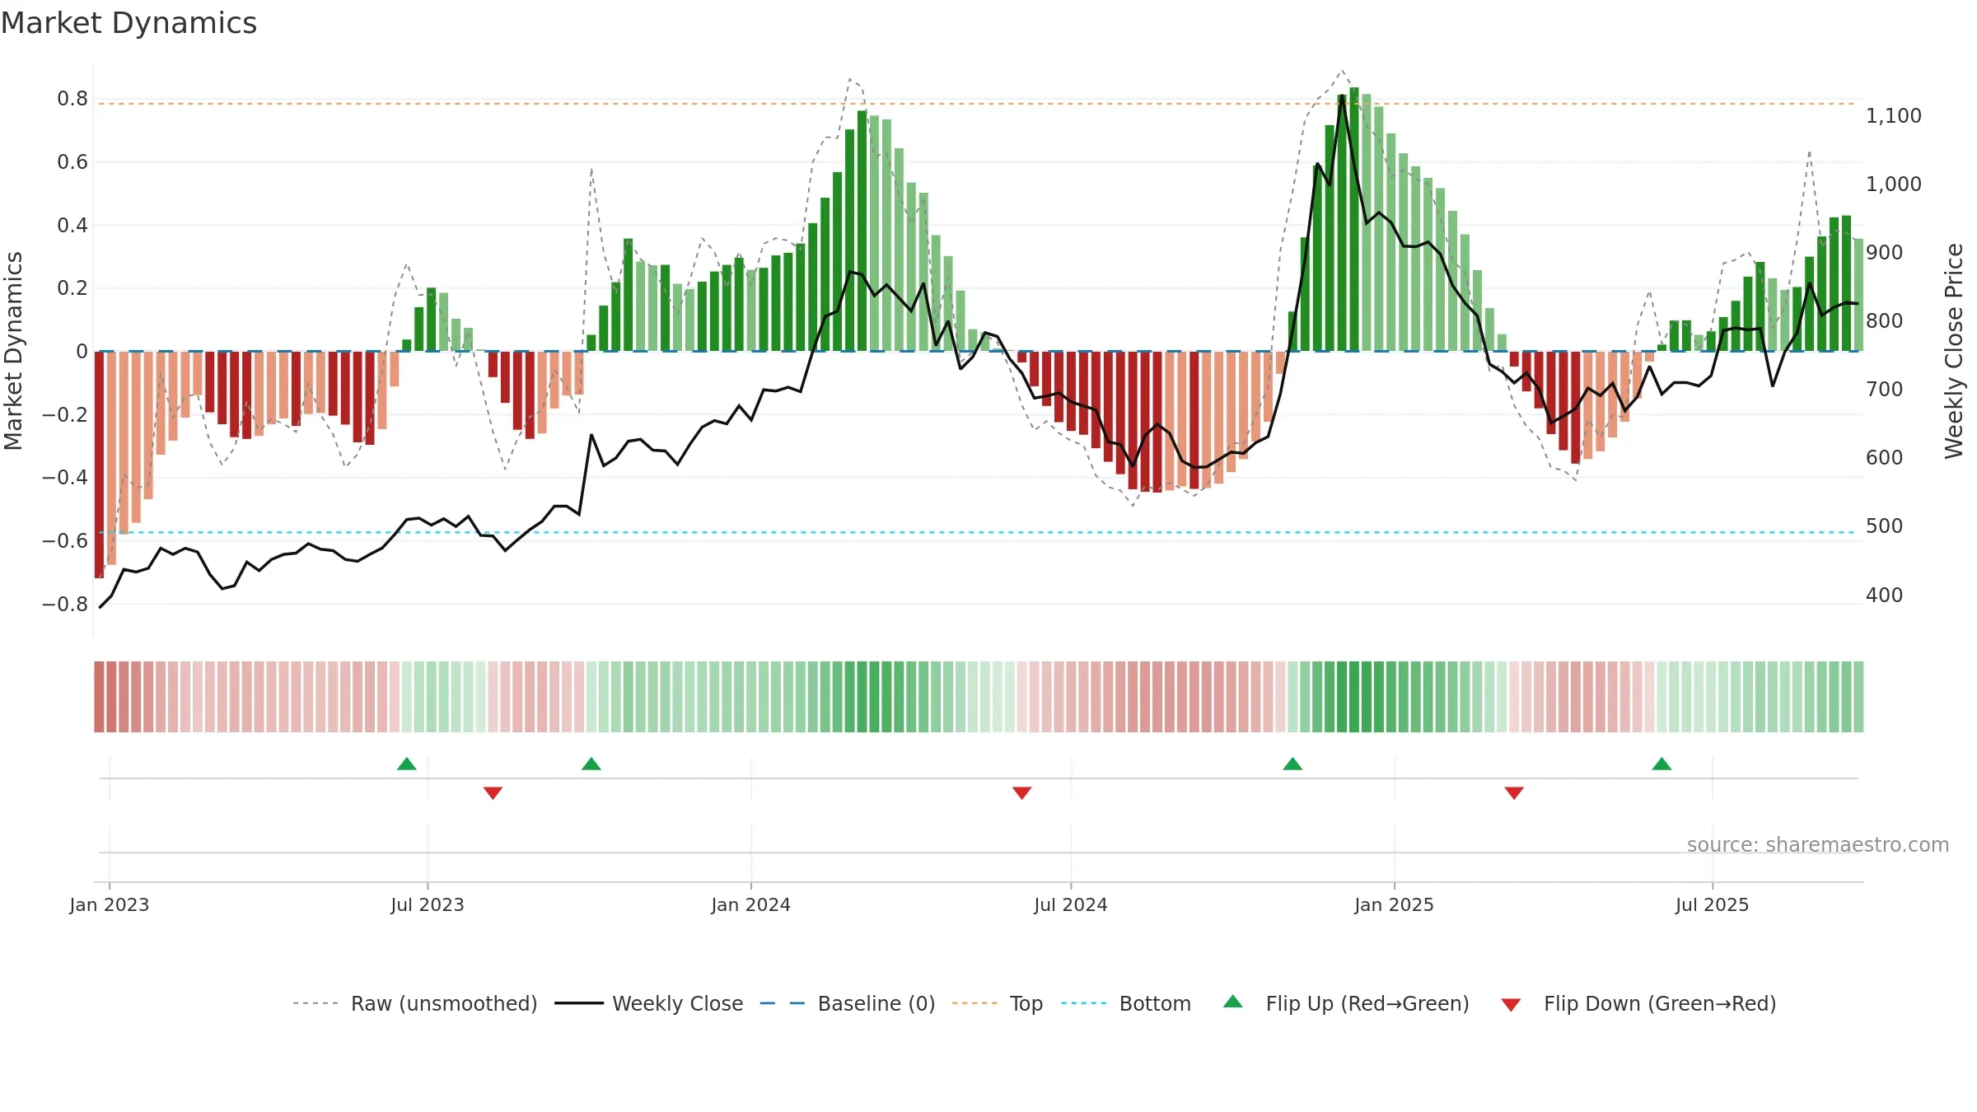Toggle the Baseline (0) legend entry

click(x=848, y=1003)
